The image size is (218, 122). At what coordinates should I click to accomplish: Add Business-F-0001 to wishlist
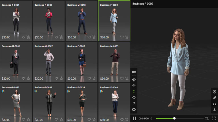pyautogui.click(x=24, y=37)
